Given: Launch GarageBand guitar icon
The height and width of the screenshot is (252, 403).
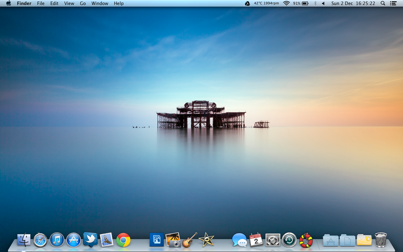Looking at the screenshot, I should (x=190, y=240).
